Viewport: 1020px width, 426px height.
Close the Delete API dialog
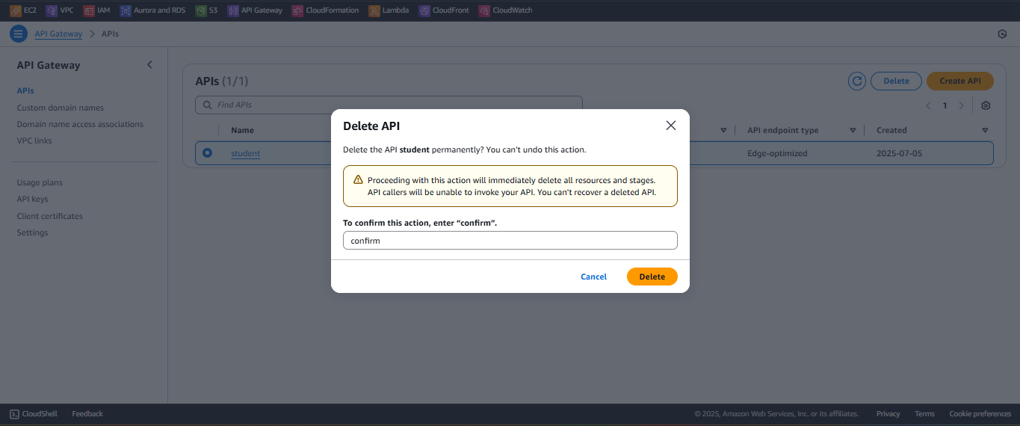coord(671,126)
